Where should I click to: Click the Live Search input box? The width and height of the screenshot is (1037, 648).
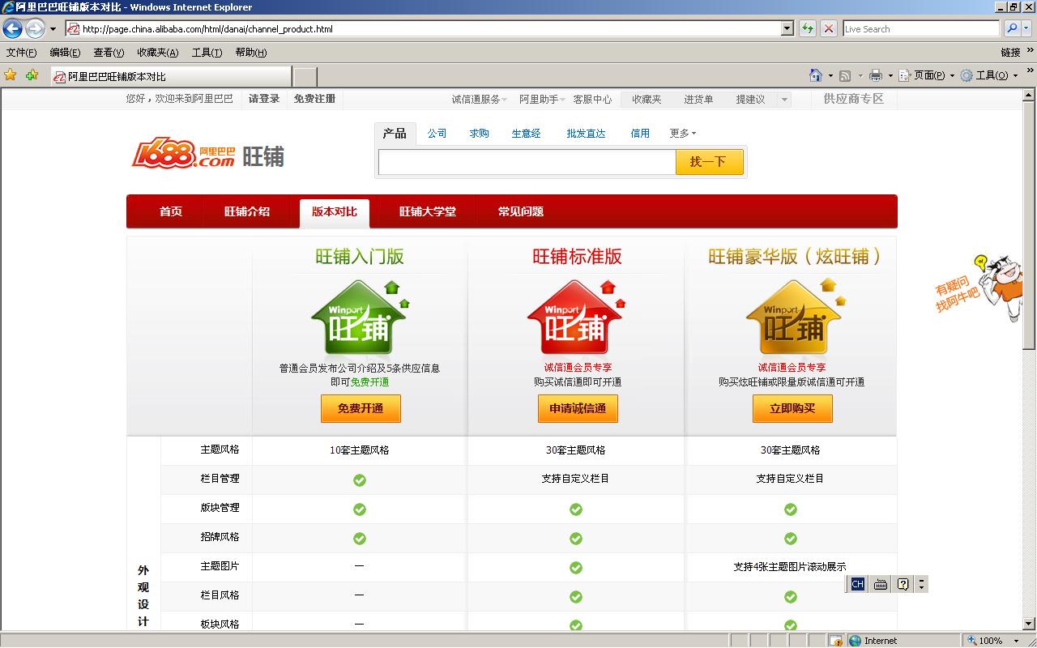click(x=921, y=29)
